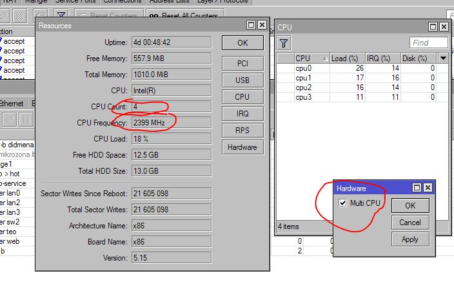Apply the Hardware dialog settings

(x=410, y=239)
